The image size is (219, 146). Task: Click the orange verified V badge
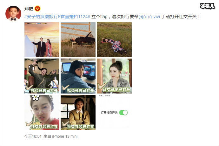click(37, 9)
